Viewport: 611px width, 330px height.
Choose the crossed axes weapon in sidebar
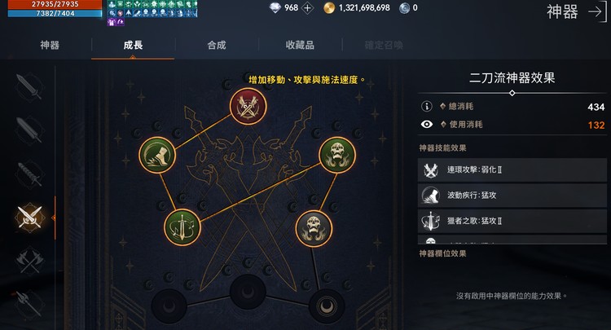click(x=29, y=261)
